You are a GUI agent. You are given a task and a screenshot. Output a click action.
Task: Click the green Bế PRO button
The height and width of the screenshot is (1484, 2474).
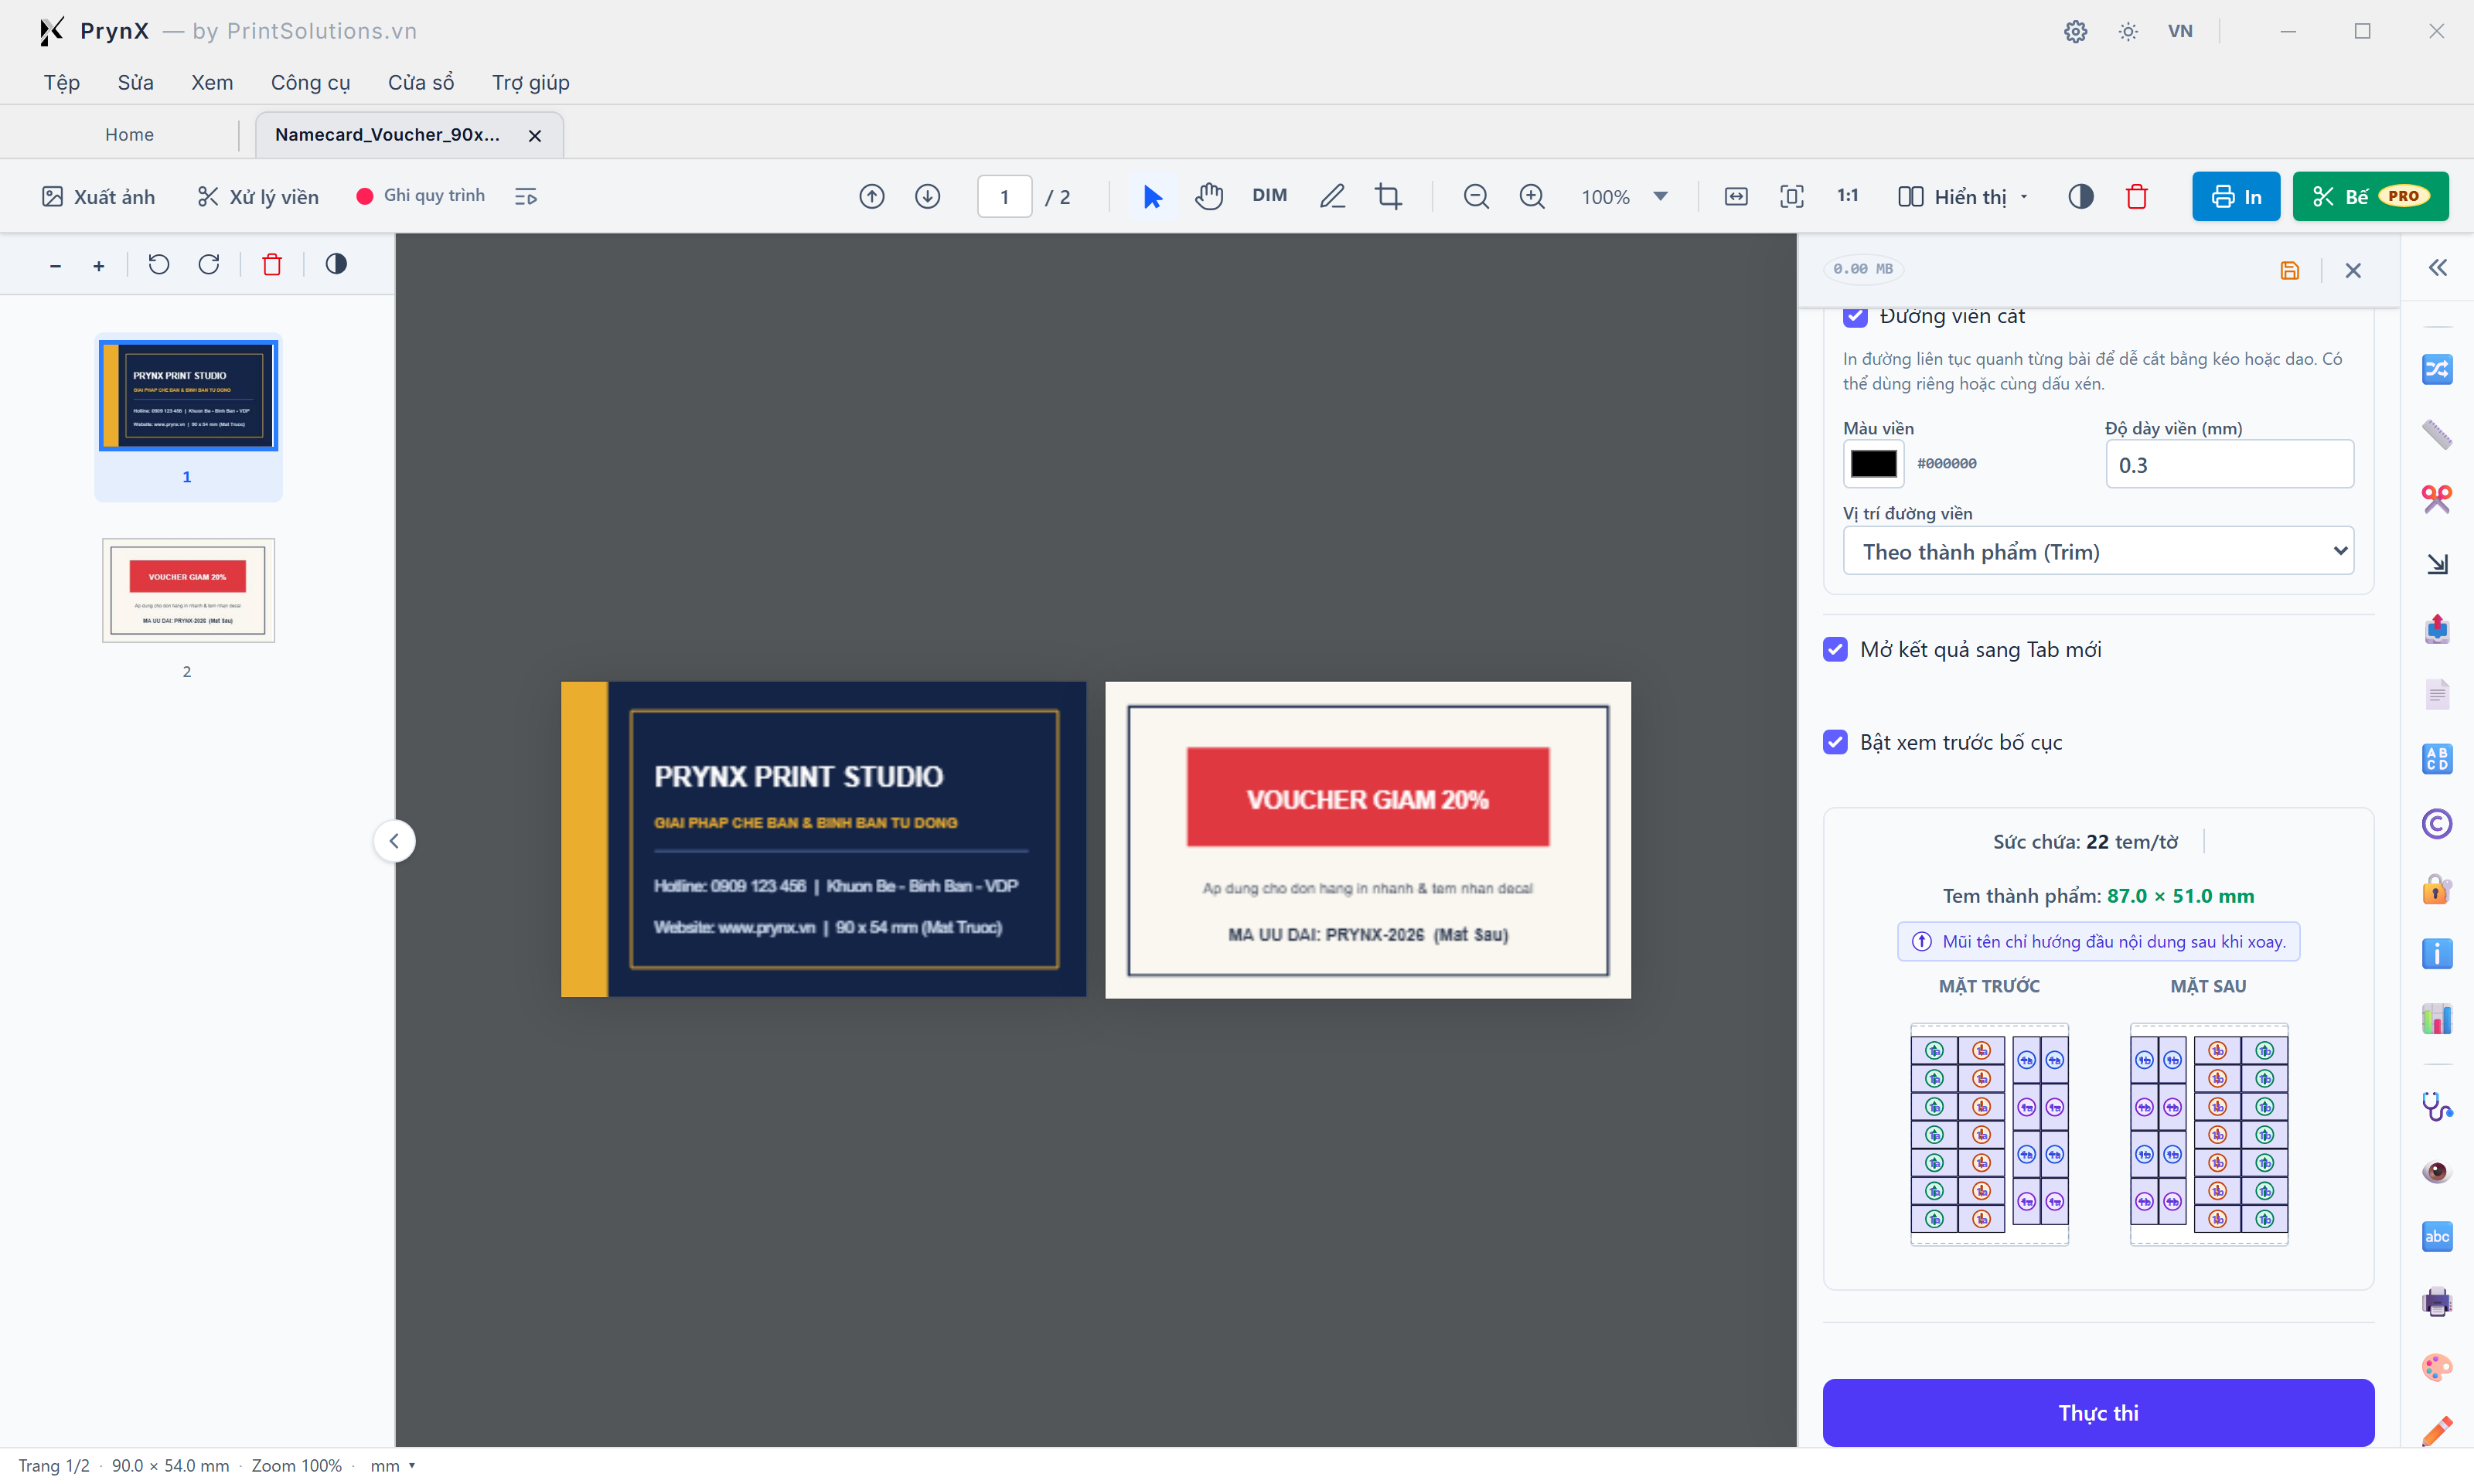2370,196
